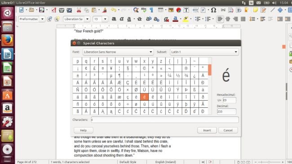The height and width of the screenshot is (164, 292).
Task: Click the yellow Comment note icon
Action: [255, 10]
